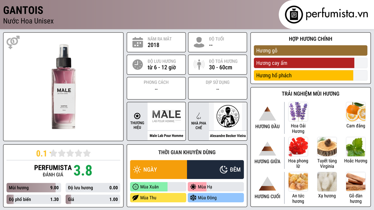Click the Hương đầu pyramid icon
Screen dimensions: 374x210
click(x=267, y=114)
